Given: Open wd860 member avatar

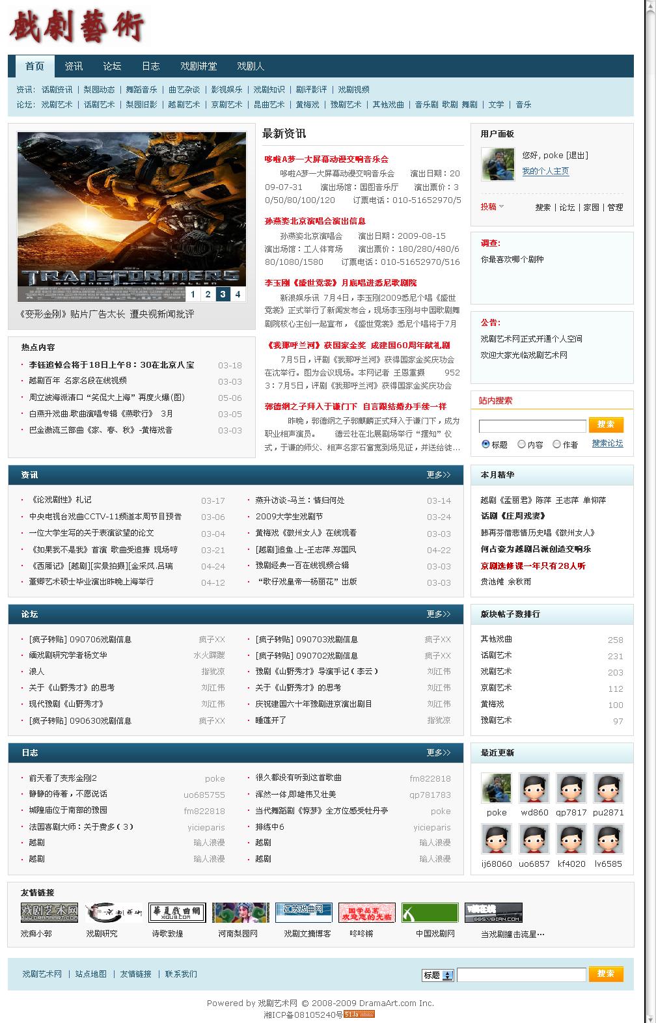Looking at the screenshot, I should pos(534,789).
